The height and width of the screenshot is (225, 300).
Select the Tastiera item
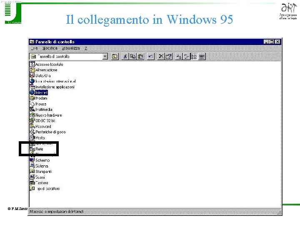pos(39,183)
